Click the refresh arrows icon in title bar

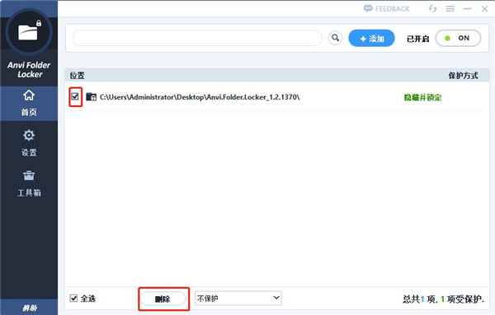[x=432, y=8]
